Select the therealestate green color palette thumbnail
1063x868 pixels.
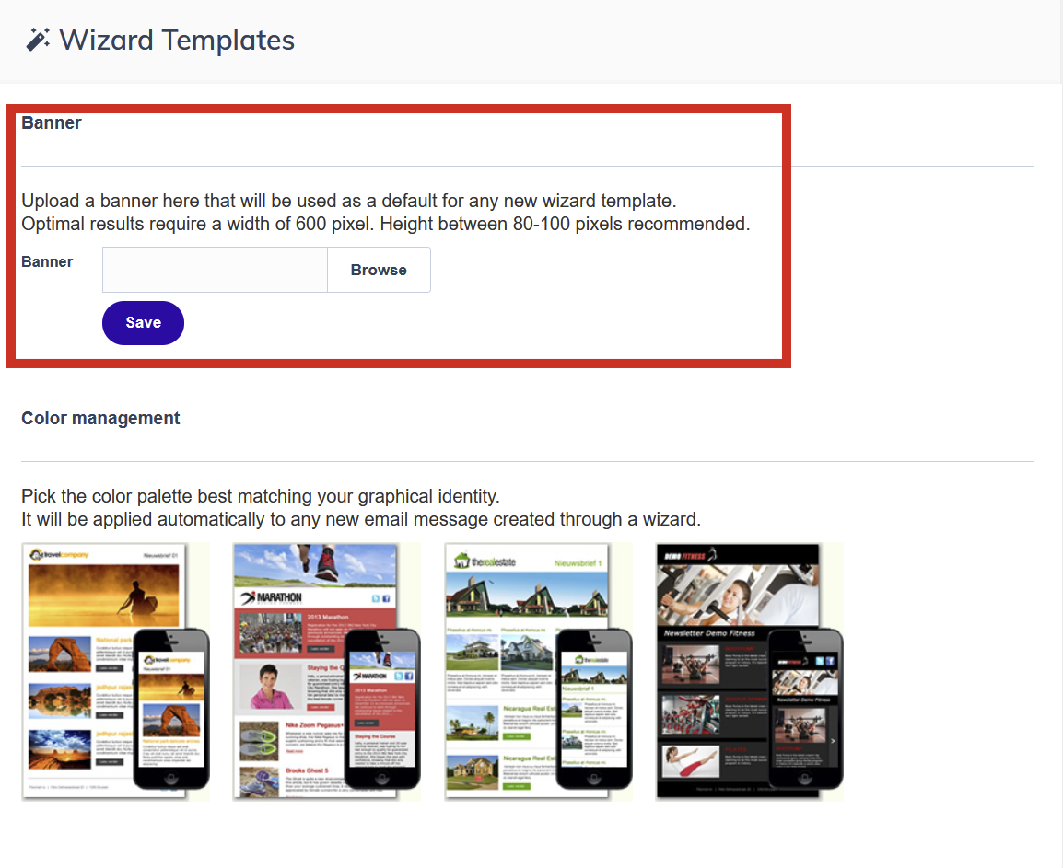[538, 672]
